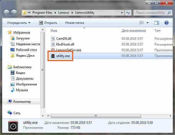Image resolution: width=175 pixels, height=135 pixels.
Task: Open the Документы library
Action: point(25,79)
